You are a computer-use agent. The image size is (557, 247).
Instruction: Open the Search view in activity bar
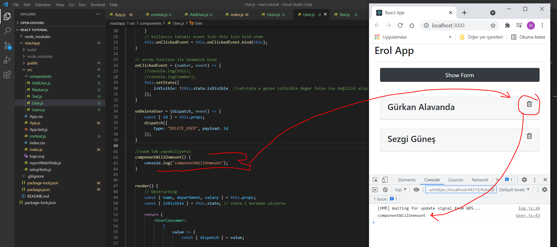(7, 31)
